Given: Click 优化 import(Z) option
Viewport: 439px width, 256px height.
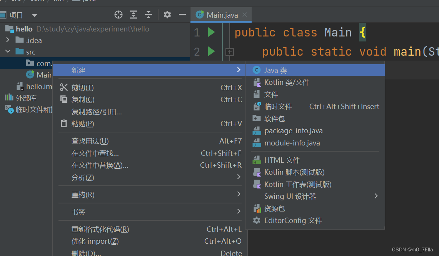Looking at the screenshot, I should click(x=95, y=241).
